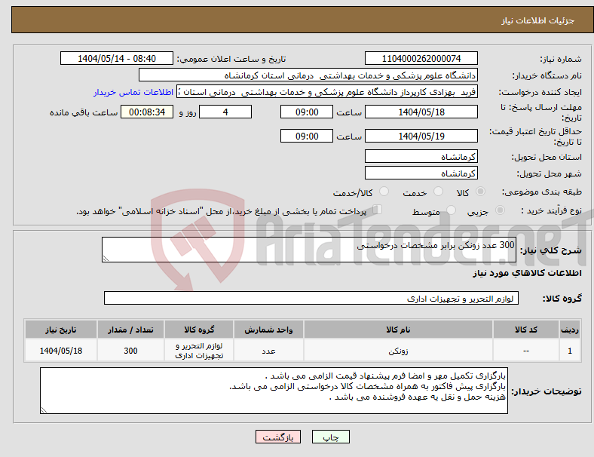Select the کالا/خدمت radio button

click(x=384, y=192)
